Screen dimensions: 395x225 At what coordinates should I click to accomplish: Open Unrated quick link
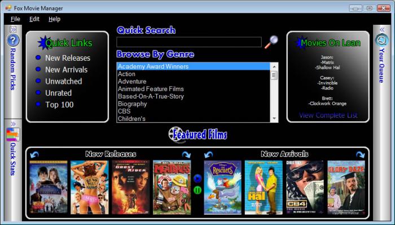59,93
